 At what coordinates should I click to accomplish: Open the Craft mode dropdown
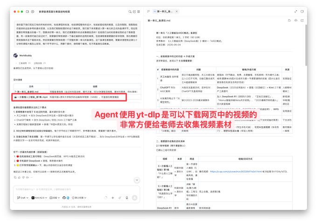tap(23, 198)
